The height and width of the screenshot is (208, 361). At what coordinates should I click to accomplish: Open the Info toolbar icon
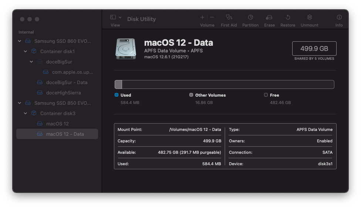pyautogui.click(x=339, y=17)
